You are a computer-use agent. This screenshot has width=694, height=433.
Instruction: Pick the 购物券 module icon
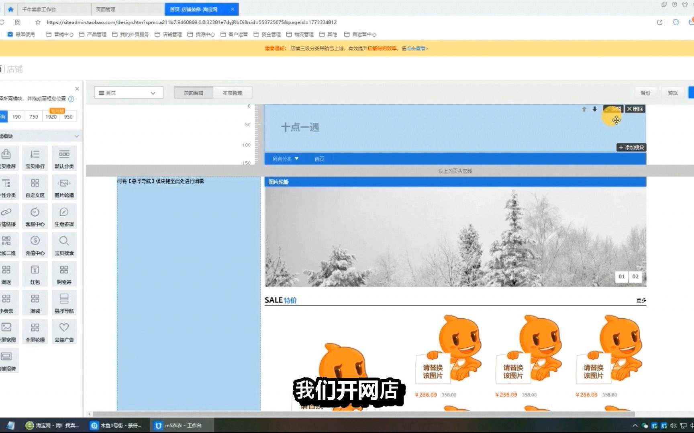[x=64, y=273]
